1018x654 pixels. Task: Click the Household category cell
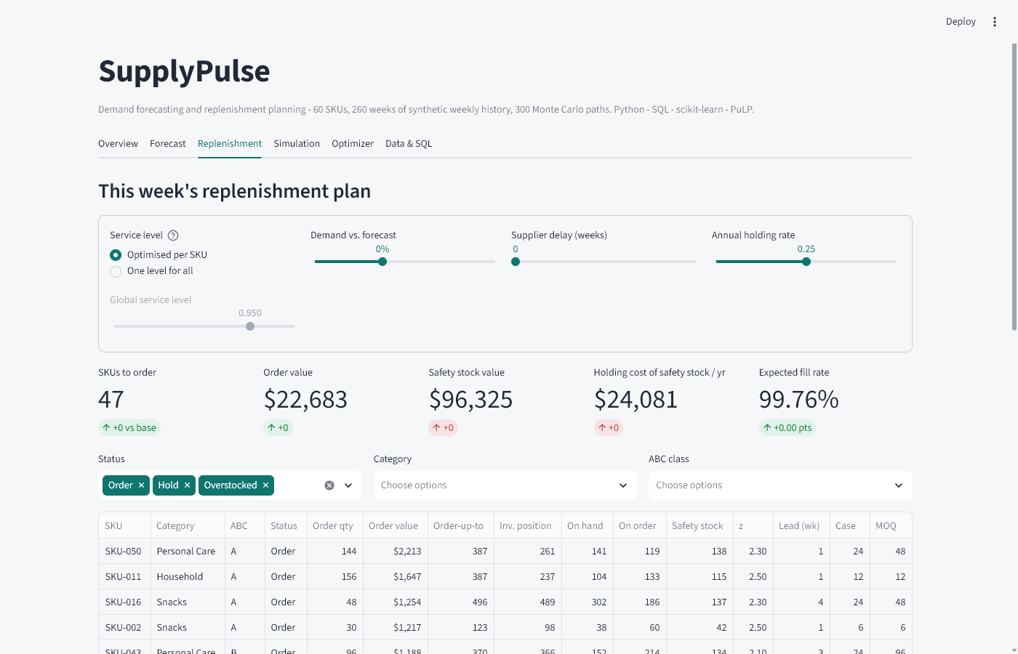tap(188, 576)
